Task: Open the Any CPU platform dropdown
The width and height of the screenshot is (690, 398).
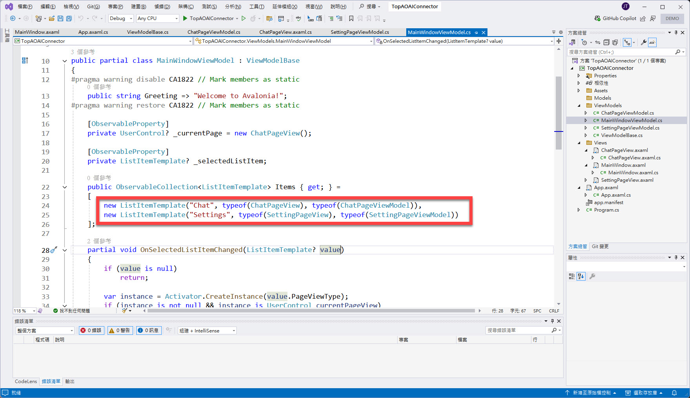Action: tap(158, 18)
